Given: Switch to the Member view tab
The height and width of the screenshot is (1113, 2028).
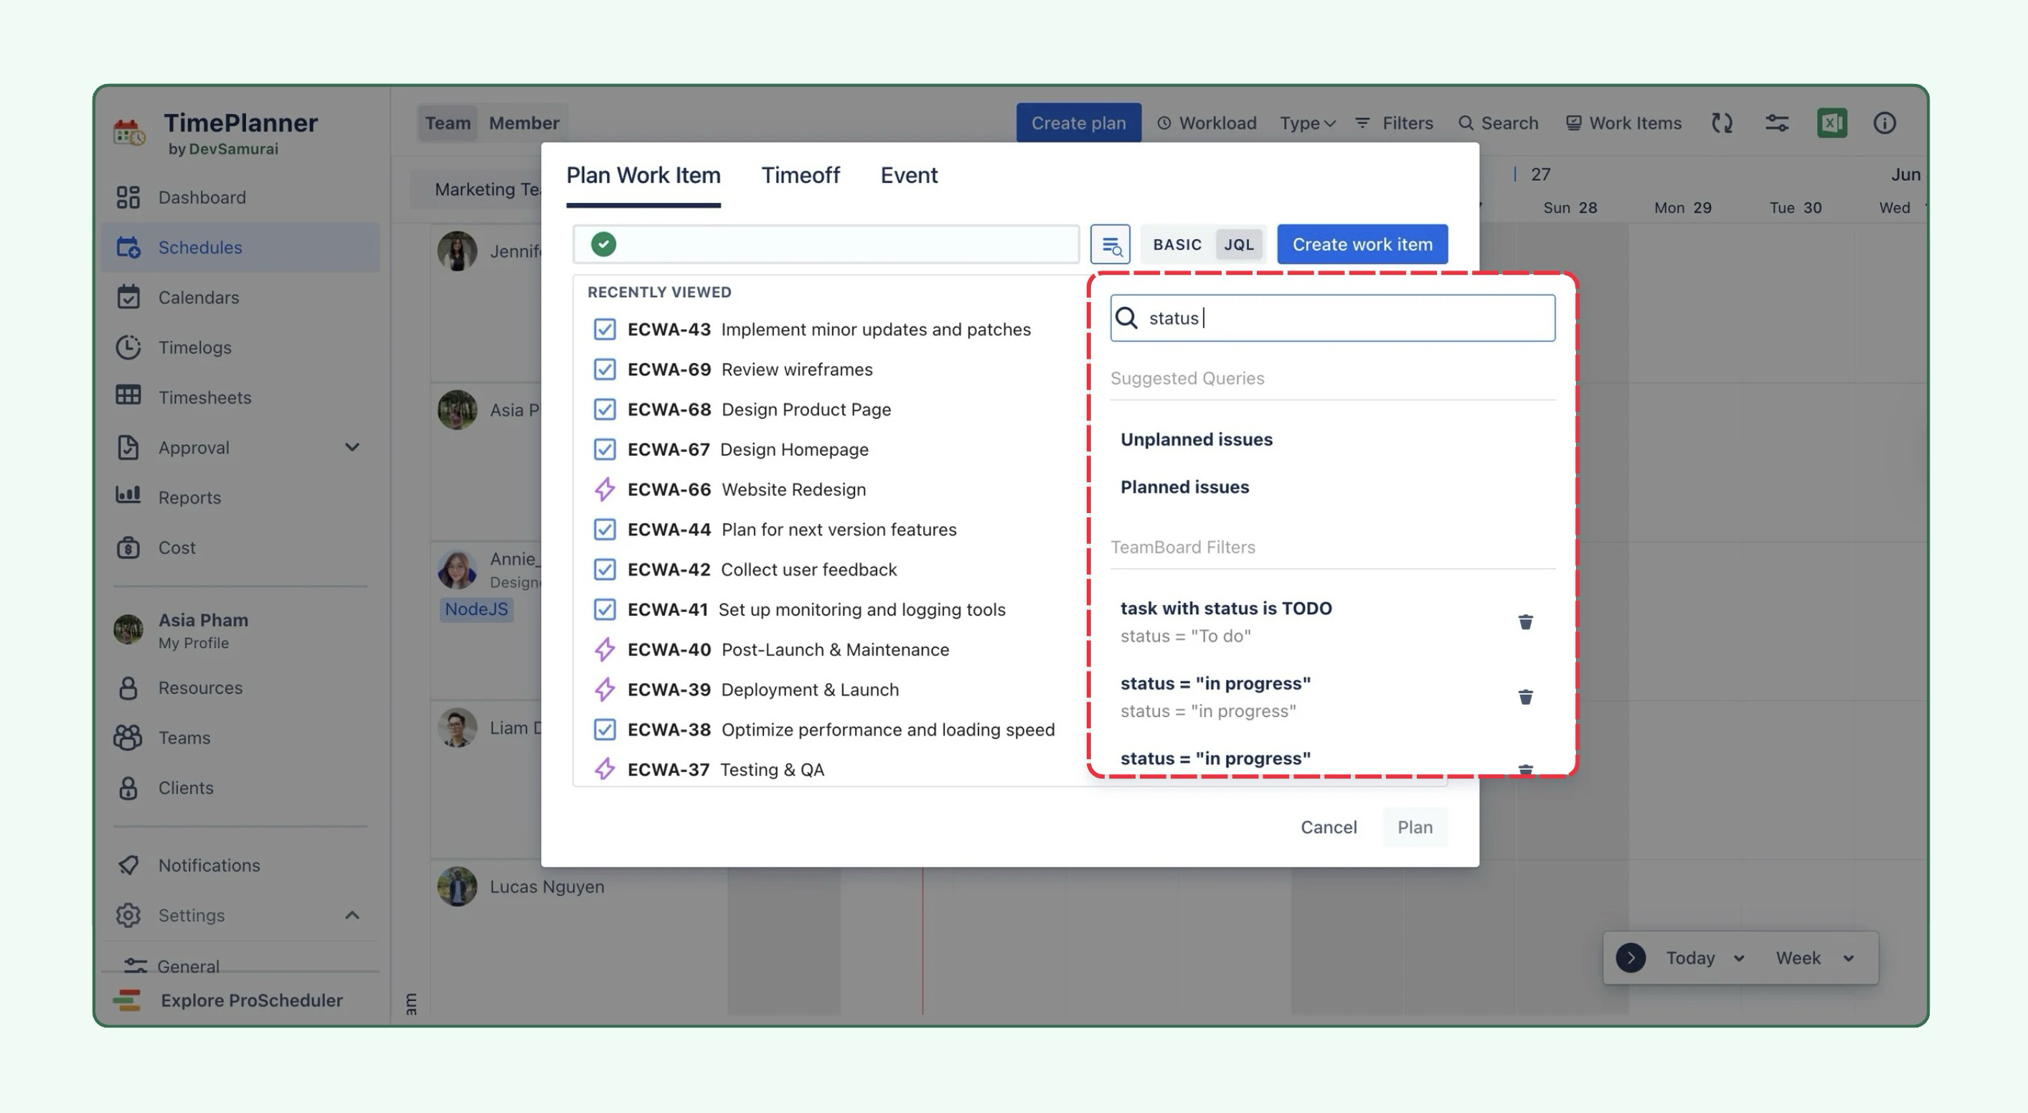Looking at the screenshot, I should click(524, 123).
